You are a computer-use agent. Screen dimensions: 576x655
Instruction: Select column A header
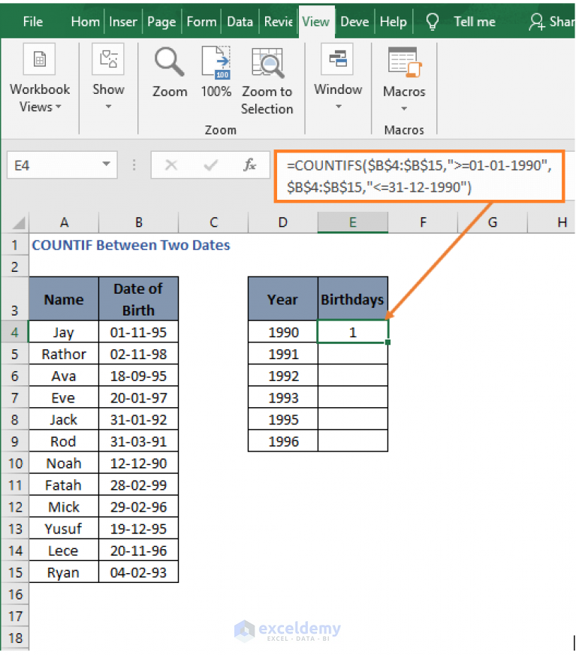64,222
